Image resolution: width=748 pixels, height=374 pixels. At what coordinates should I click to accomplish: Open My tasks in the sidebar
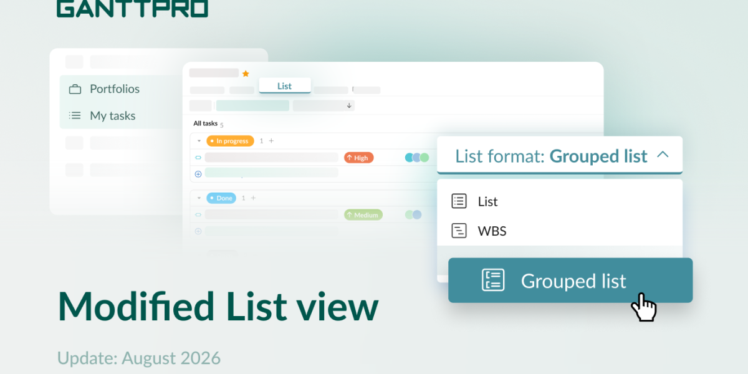113,115
